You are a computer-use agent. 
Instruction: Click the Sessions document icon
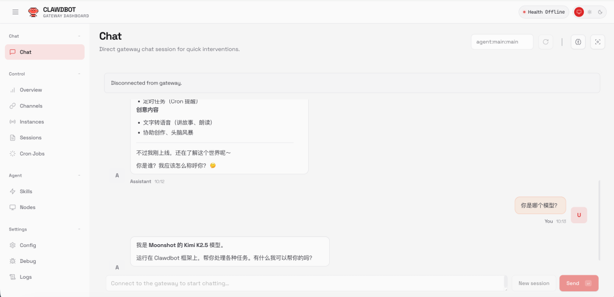pyautogui.click(x=13, y=138)
